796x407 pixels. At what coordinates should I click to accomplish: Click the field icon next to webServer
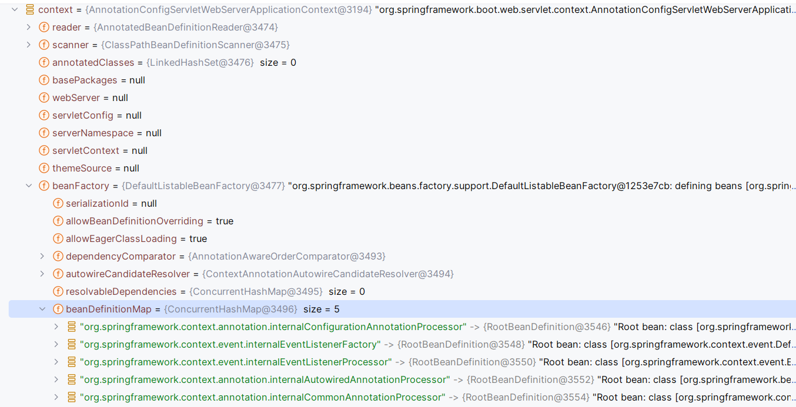pos(44,97)
